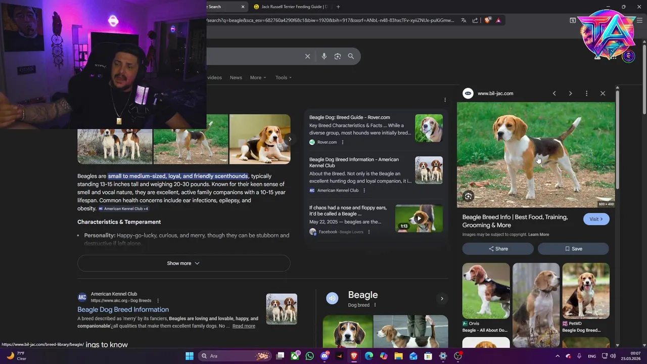Search inside image with lens icon

[469, 197]
